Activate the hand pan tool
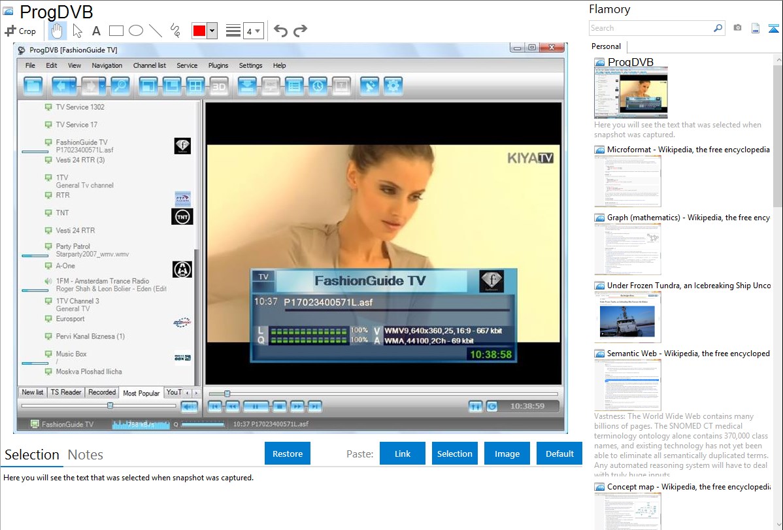 point(57,31)
